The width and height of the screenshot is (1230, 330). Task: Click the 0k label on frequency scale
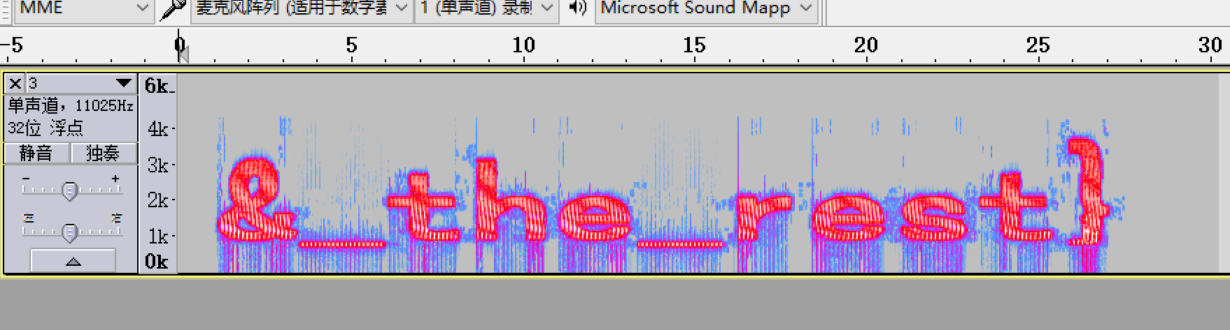tap(157, 262)
